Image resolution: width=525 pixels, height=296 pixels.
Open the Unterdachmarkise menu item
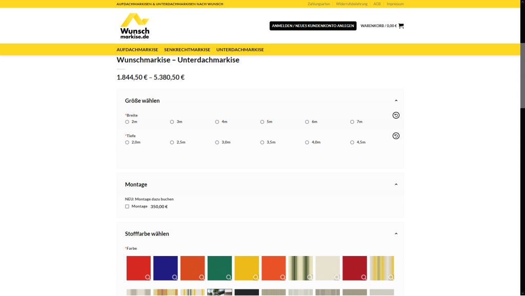[240, 50]
